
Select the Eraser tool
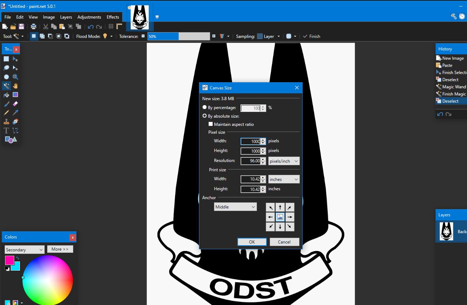point(15,104)
